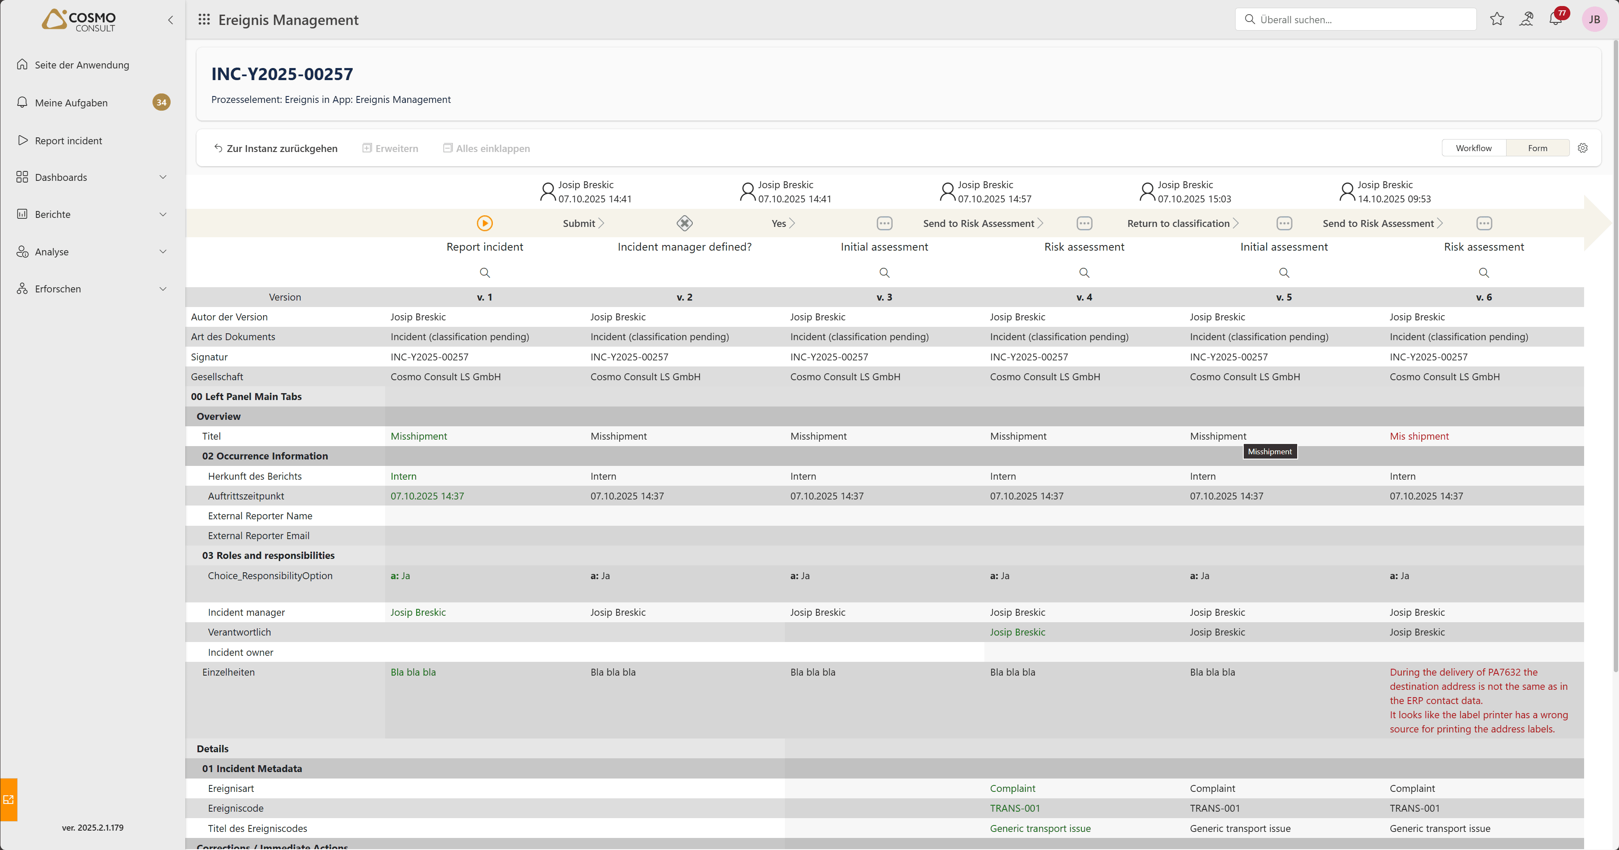
Task: Click the favorites star icon
Action: pos(1497,19)
